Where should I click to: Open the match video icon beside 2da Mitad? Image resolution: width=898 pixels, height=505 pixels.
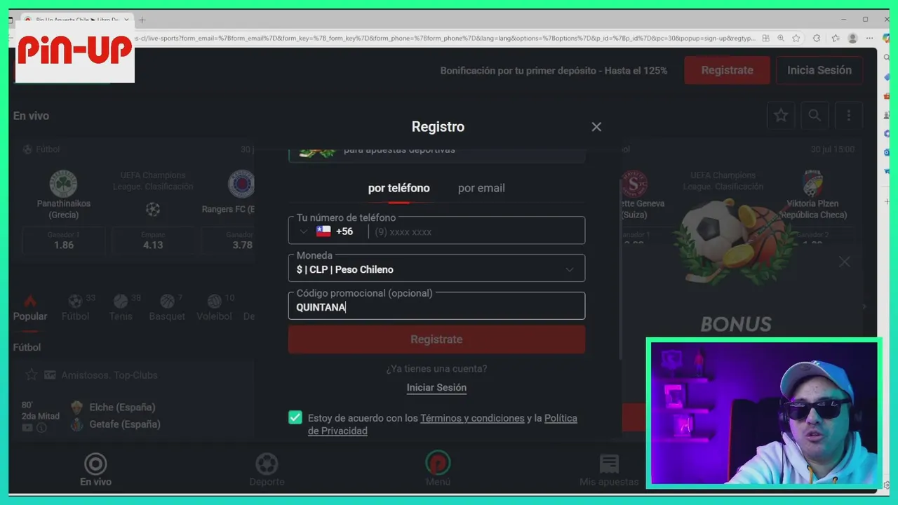pos(27,428)
